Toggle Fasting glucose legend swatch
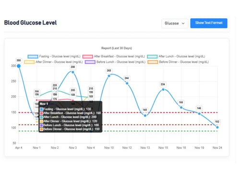240x180 pixels. (33, 57)
